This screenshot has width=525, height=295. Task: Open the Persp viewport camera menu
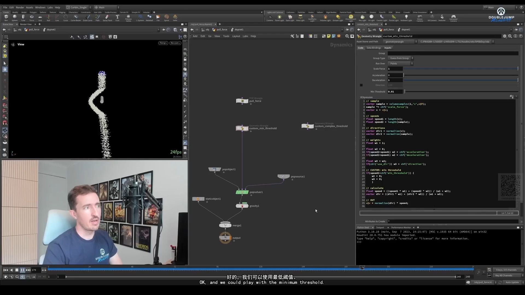pos(163,43)
